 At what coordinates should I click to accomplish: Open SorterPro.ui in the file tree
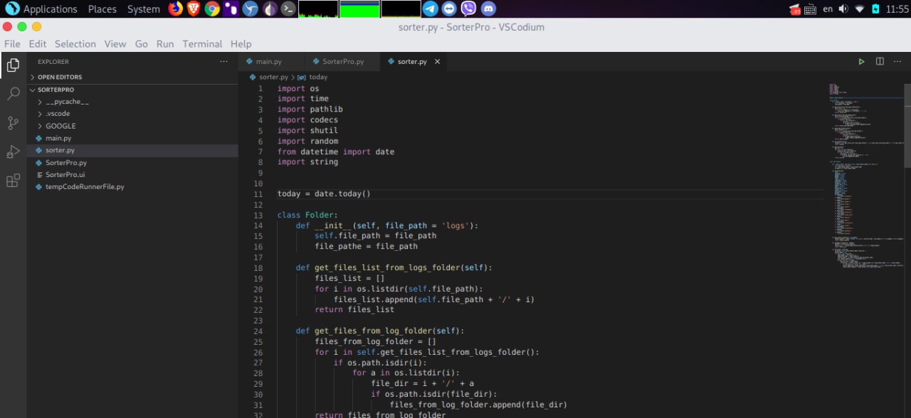tap(65, 174)
